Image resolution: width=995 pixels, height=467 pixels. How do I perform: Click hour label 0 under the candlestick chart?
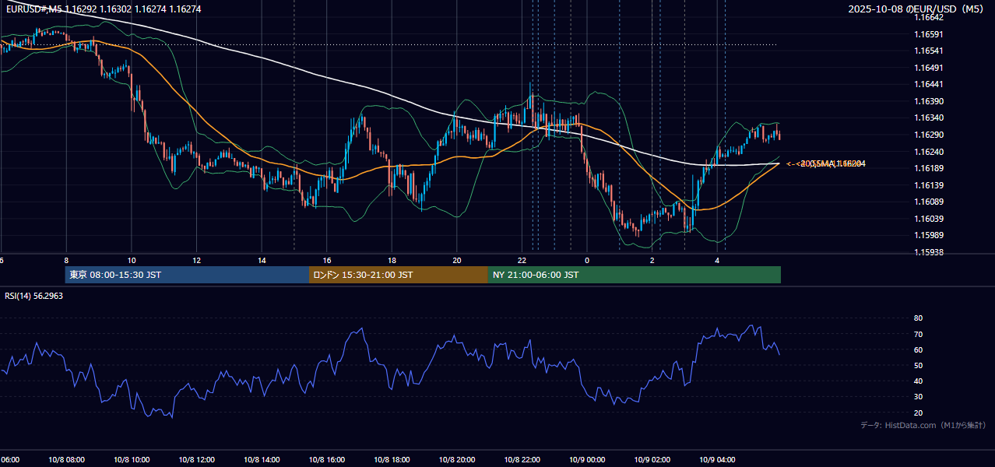tap(587, 261)
